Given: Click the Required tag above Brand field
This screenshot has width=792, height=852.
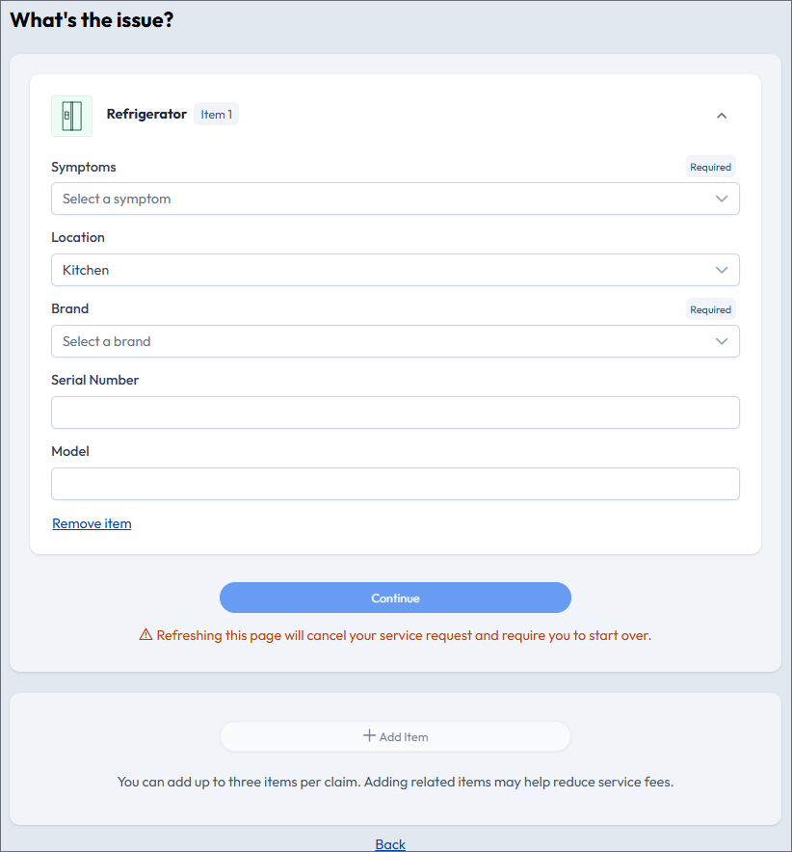Looking at the screenshot, I should point(710,309).
